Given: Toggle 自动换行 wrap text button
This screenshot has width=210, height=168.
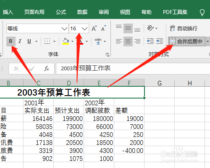Looking at the screenshot, I should [184, 28].
